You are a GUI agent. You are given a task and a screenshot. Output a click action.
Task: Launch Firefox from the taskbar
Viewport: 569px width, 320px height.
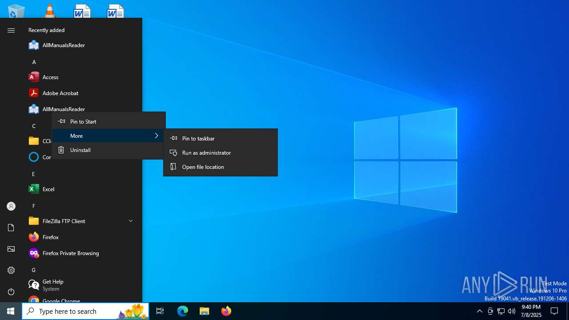pos(226,311)
